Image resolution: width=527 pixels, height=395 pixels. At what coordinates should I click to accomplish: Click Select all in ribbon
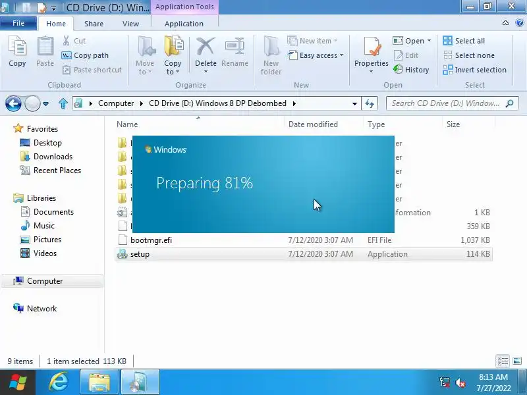click(464, 41)
